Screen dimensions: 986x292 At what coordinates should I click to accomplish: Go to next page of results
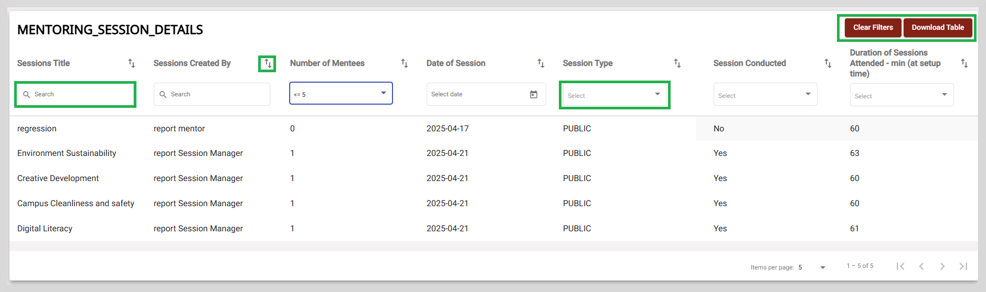(x=942, y=266)
